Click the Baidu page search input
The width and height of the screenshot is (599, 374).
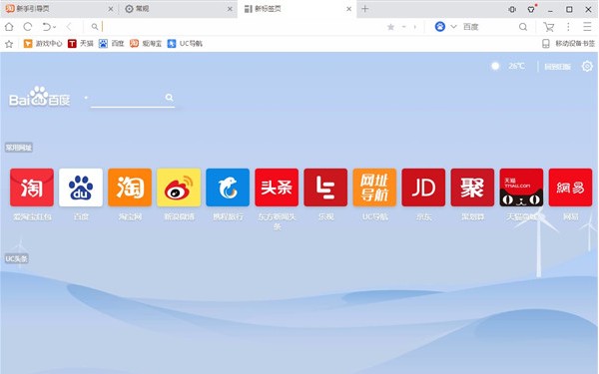click(x=127, y=99)
